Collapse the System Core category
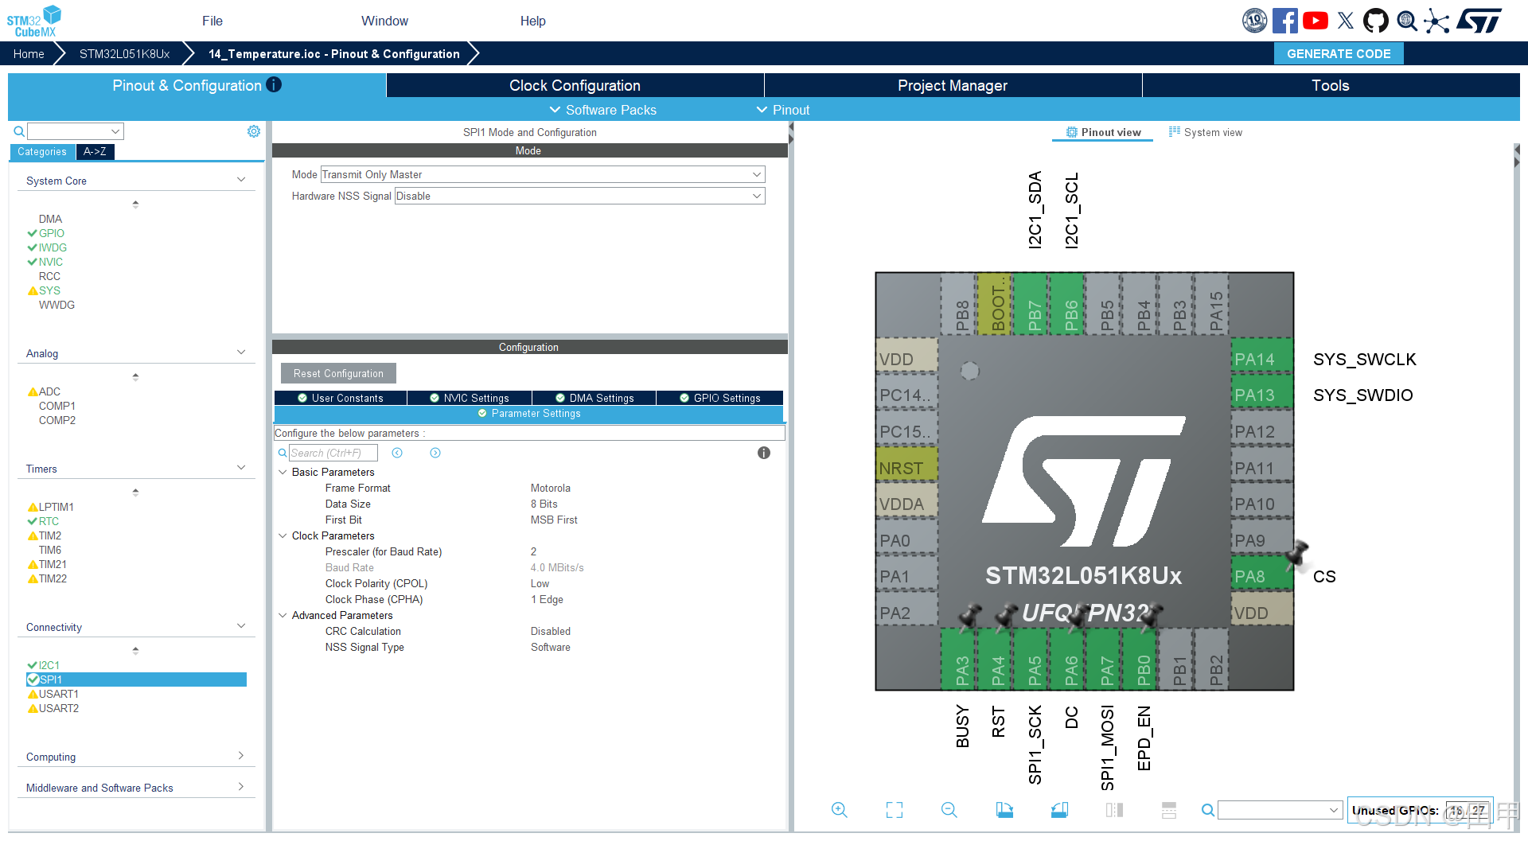 [x=241, y=180]
